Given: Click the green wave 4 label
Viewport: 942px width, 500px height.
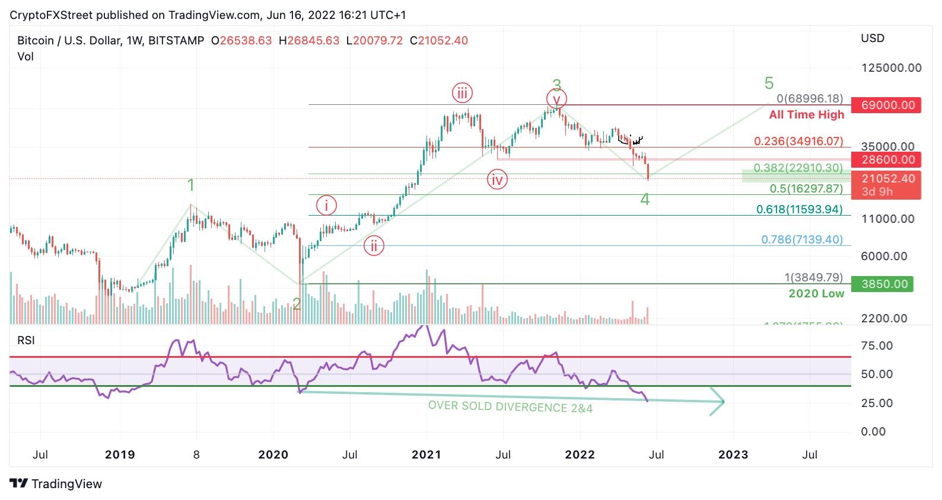Looking at the screenshot, I should point(645,200).
